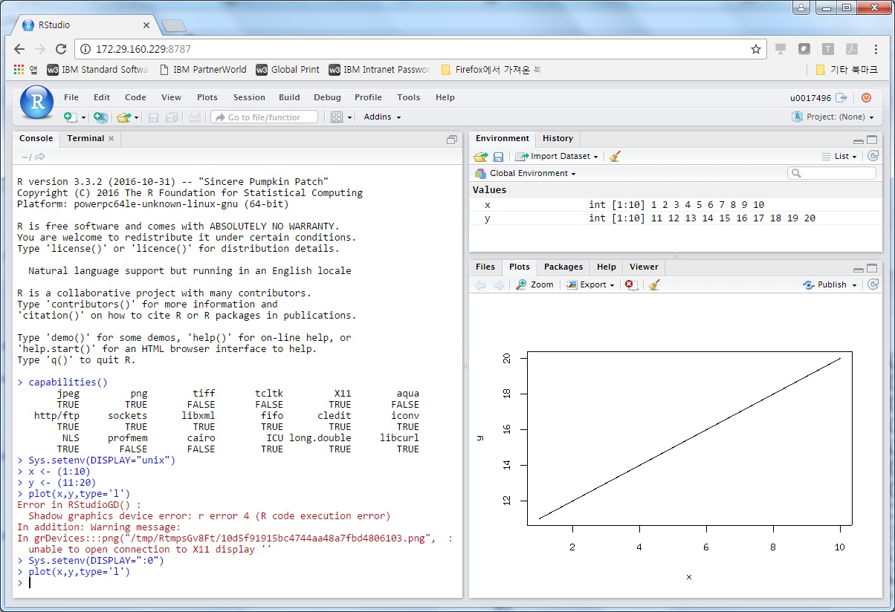Switch to the Terminal tab
This screenshot has width=895, height=612.
pos(85,139)
